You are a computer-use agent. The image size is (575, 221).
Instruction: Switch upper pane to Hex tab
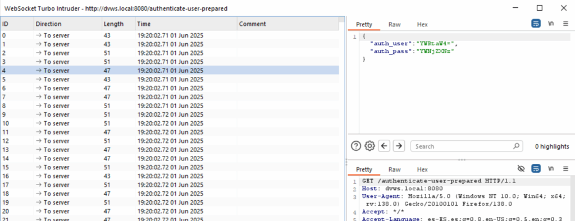pos(422,25)
